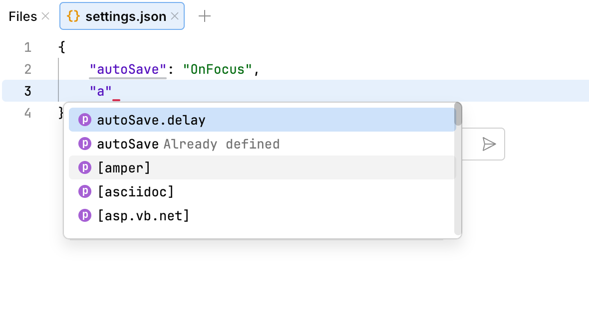Close the settings.json tab
Screen dimensions: 589x321
point(175,16)
